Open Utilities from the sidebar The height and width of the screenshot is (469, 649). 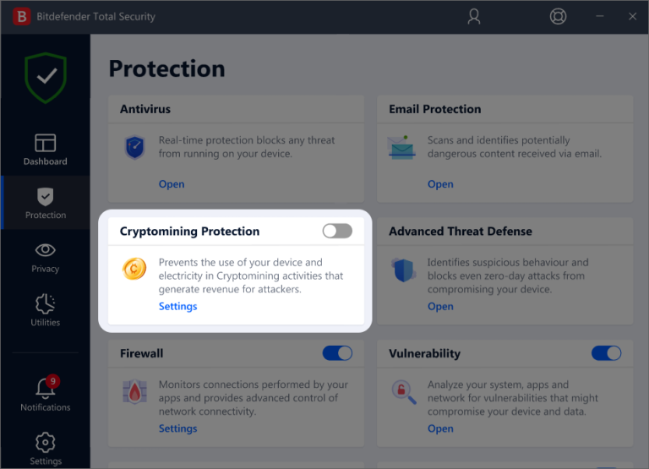click(45, 310)
